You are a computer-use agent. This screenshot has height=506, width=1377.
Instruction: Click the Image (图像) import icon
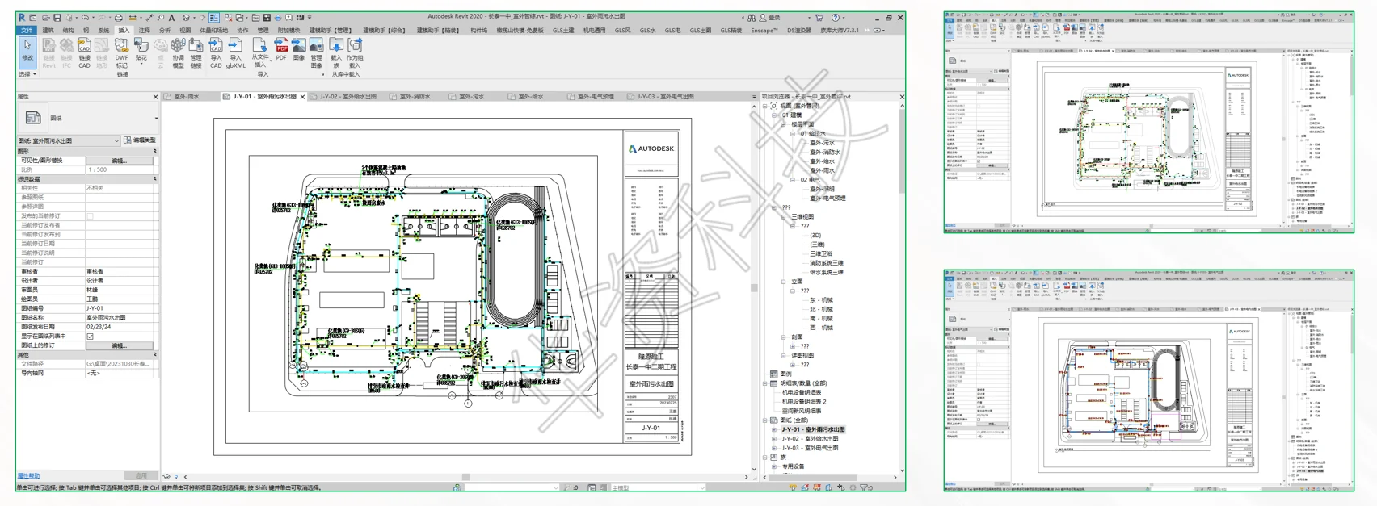[299, 50]
